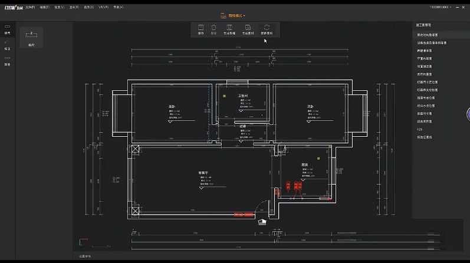The width and height of the screenshot is (470, 263).
Task: Click the ruler thumbnail in the tool panel
Action: click(x=31, y=37)
